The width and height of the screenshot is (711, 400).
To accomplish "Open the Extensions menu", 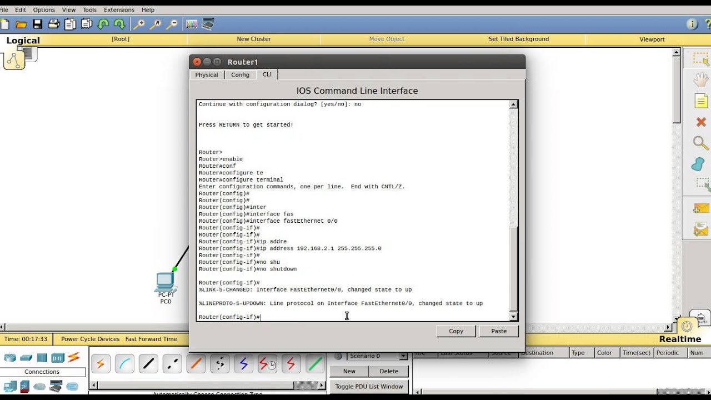I will point(119,10).
